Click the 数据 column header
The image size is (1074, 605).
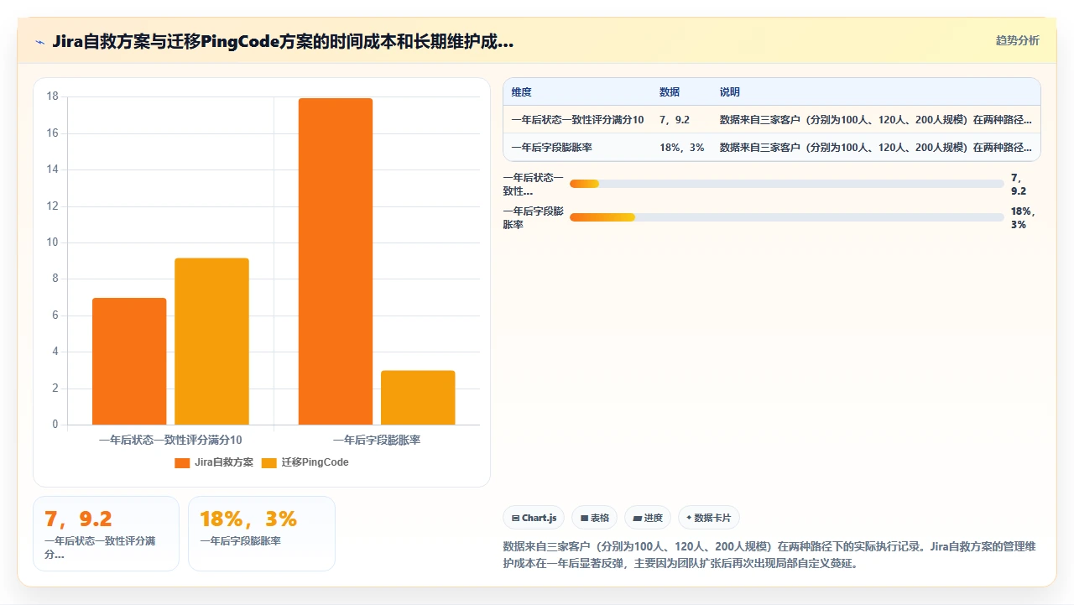tap(670, 92)
